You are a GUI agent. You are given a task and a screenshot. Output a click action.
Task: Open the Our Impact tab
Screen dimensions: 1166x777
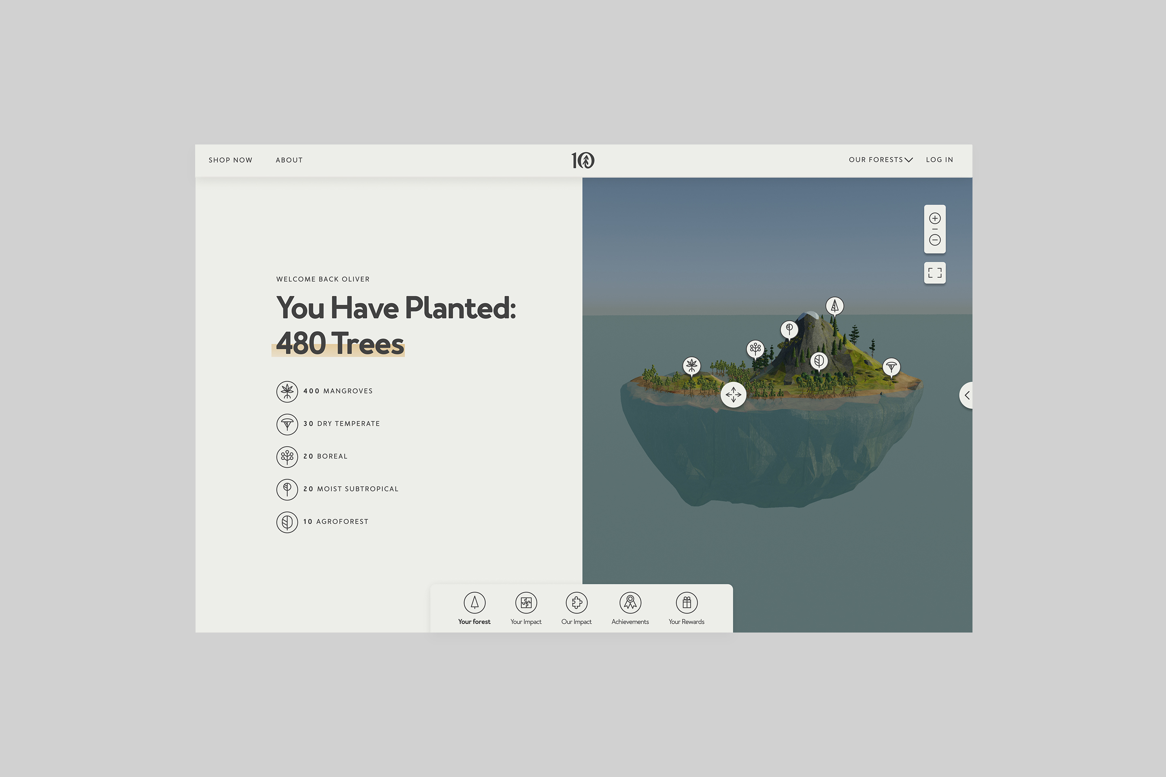(x=577, y=608)
